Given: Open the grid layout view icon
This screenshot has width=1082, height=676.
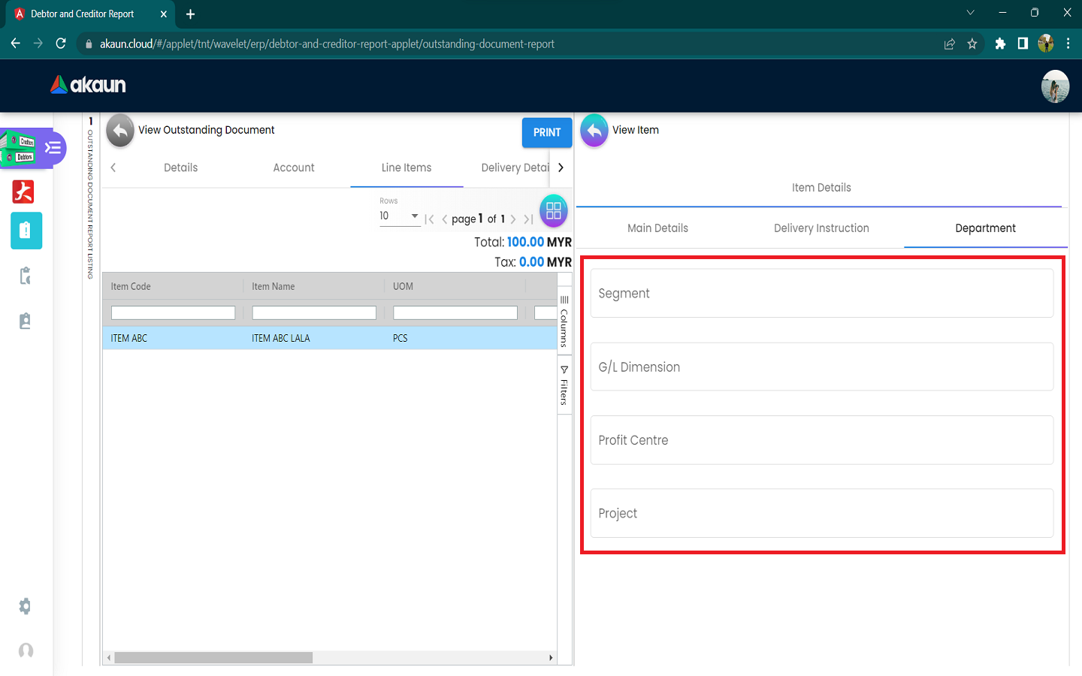Looking at the screenshot, I should pos(554,211).
